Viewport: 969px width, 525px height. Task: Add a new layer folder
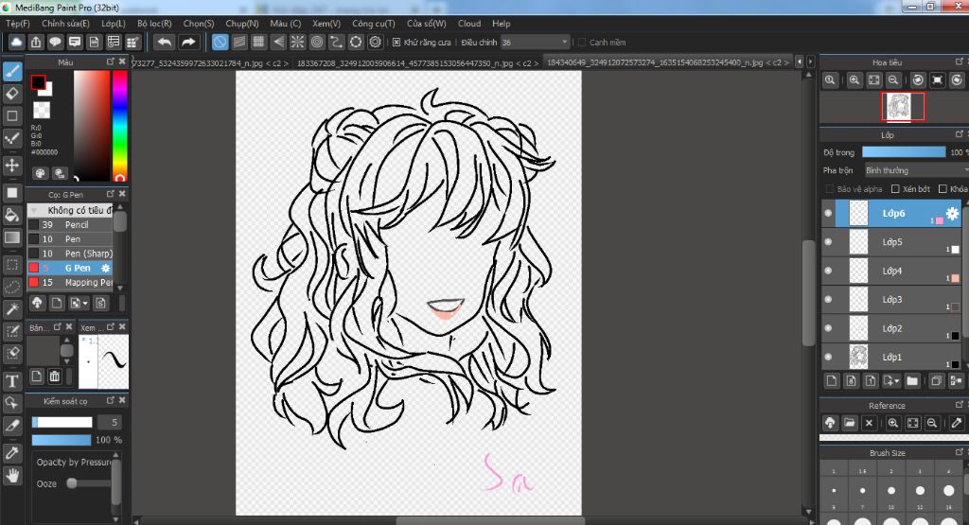[912, 380]
